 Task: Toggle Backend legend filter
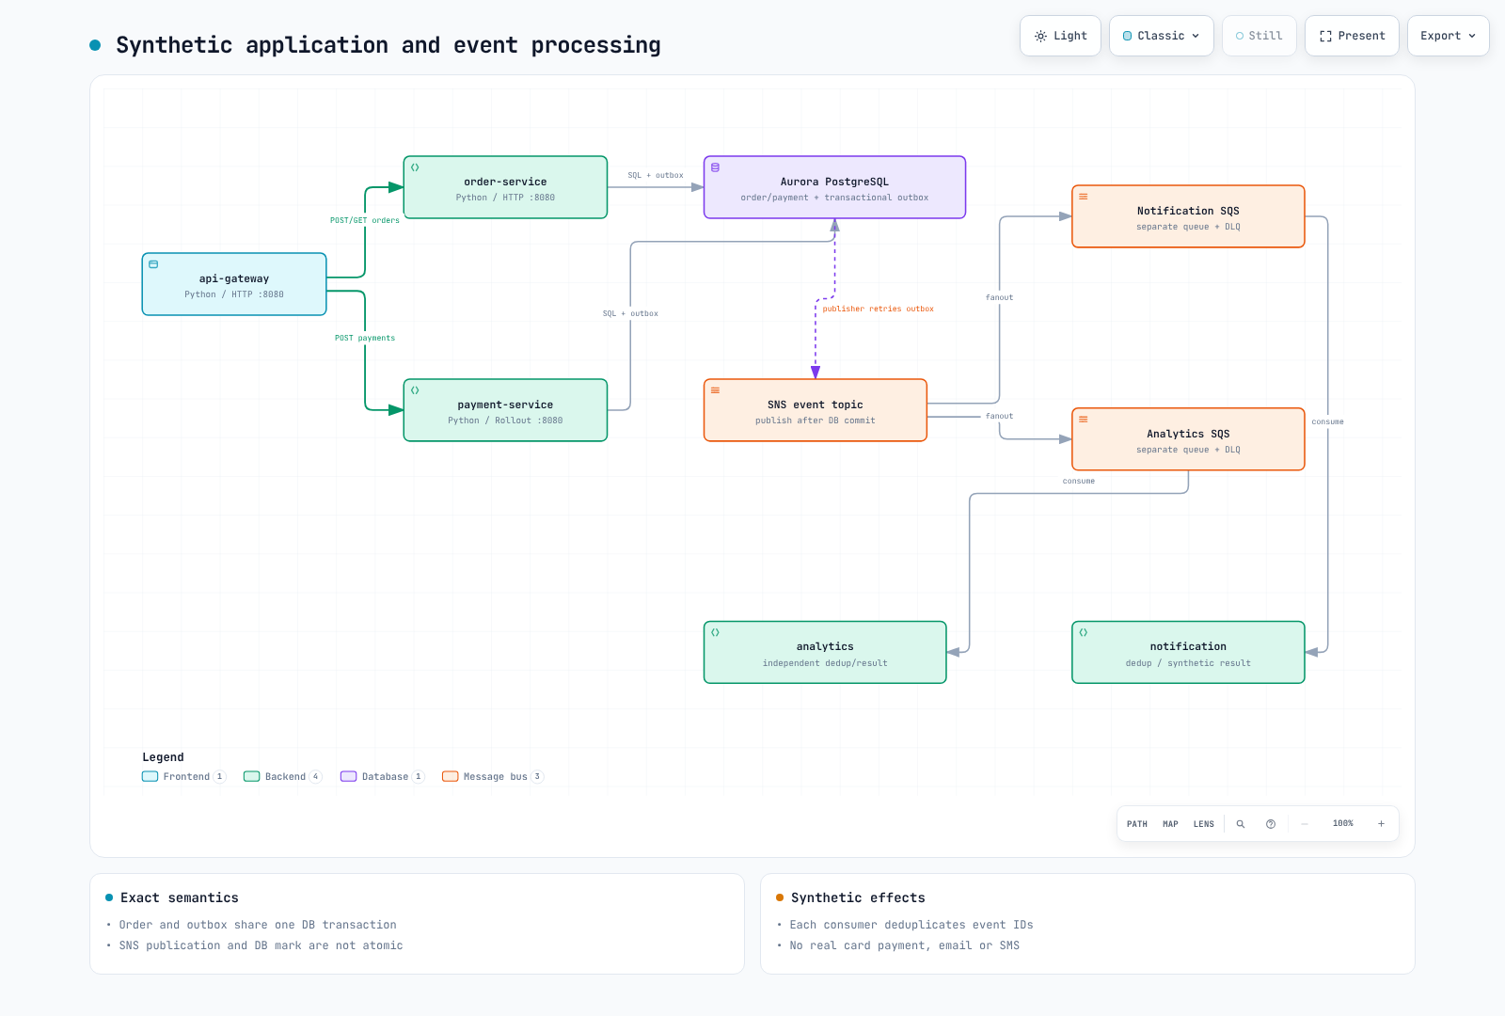click(283, 777)
